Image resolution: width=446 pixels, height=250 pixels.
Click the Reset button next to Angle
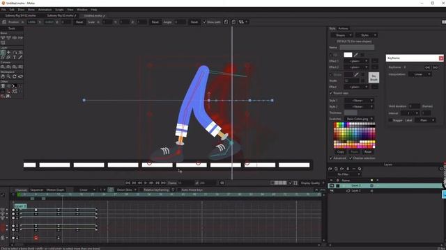point(194,22)
